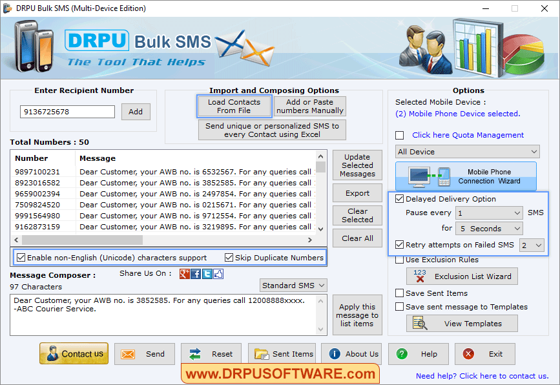
Task: Open the All Device dropdown
Action: (468, 152)
